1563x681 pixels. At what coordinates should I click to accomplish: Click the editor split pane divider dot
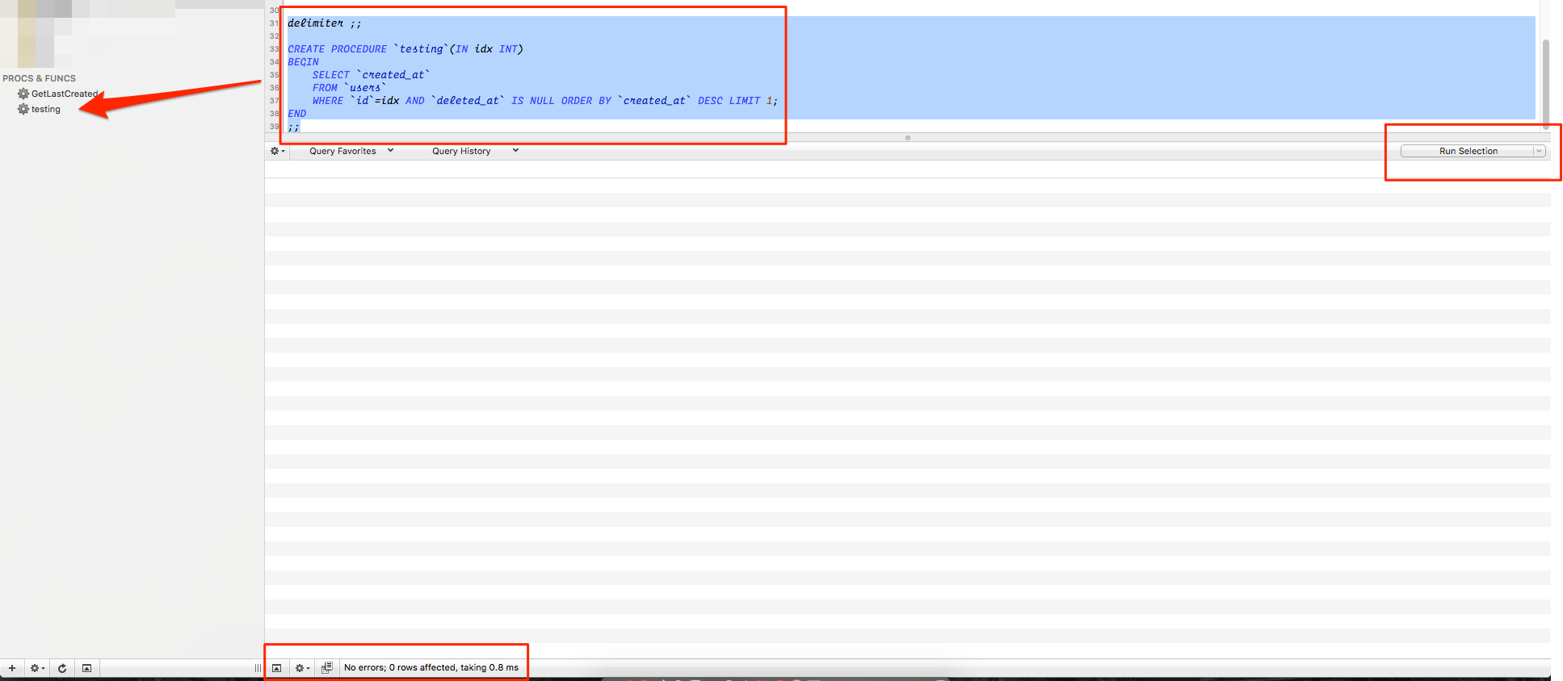[x=908, y=138]
